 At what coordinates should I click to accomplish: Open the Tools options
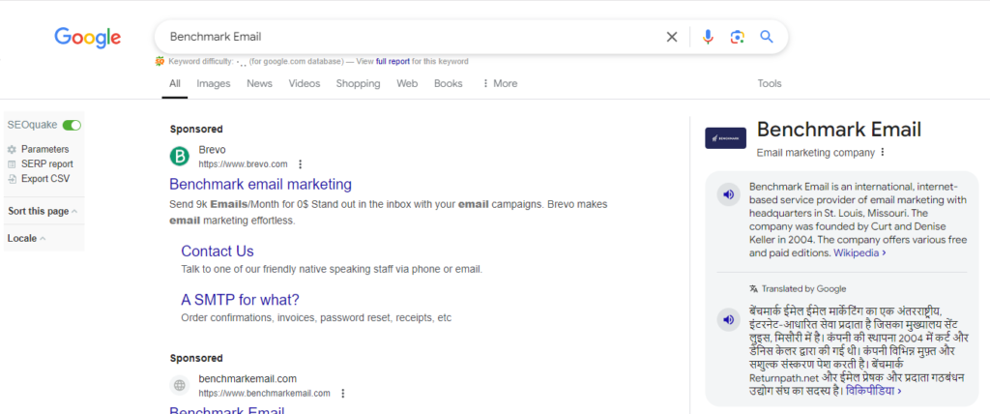770,83
